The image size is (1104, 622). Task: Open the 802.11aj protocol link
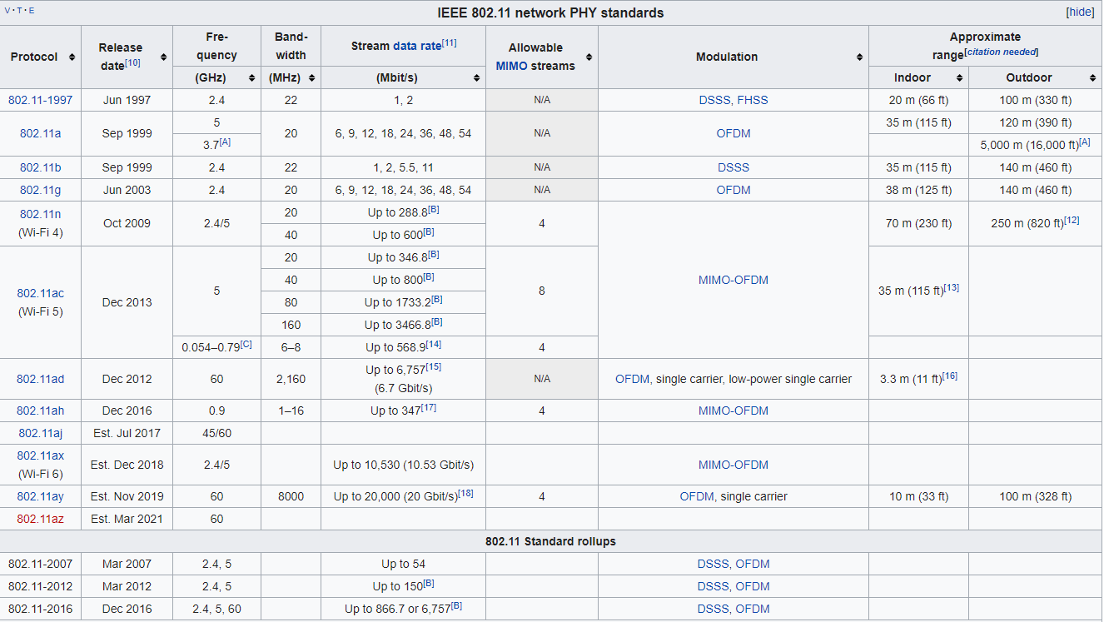tap(40, 433)
